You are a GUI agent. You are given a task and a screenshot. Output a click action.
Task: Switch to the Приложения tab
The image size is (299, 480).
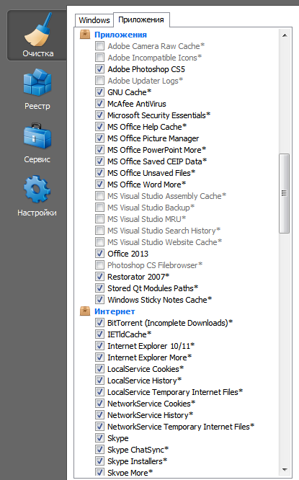tap(141, 19)
